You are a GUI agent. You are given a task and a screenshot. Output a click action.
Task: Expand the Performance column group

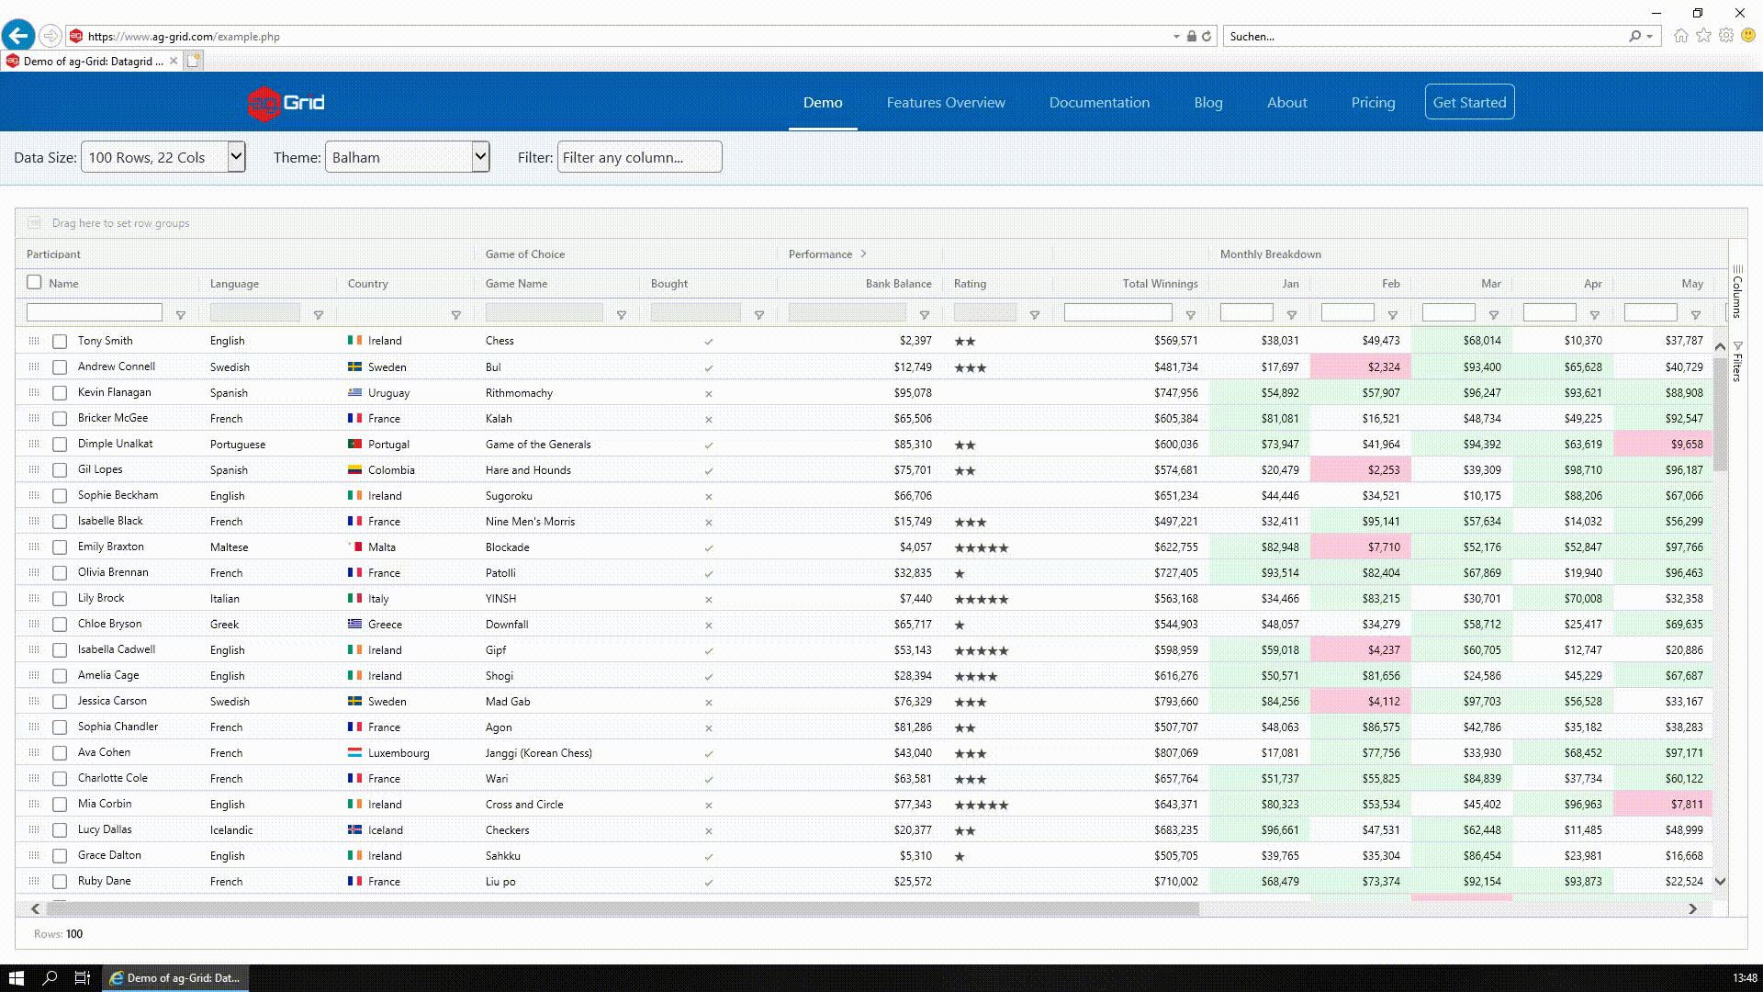pos(863,254)
